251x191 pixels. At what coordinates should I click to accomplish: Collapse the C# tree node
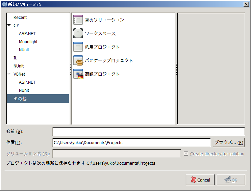9,25
